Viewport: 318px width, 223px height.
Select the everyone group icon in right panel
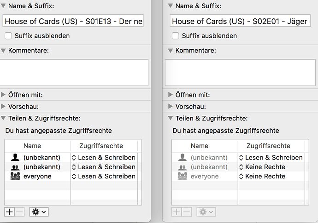pos(183,177)
